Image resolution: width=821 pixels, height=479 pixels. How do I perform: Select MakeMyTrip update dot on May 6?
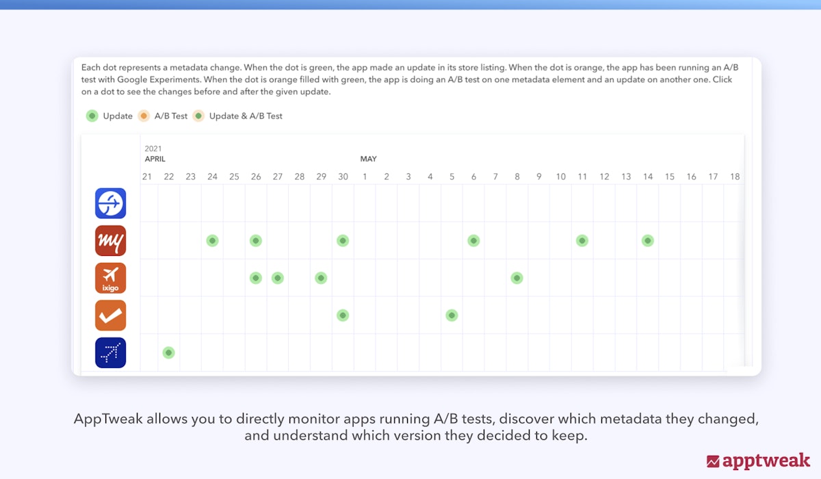point(473,241)
